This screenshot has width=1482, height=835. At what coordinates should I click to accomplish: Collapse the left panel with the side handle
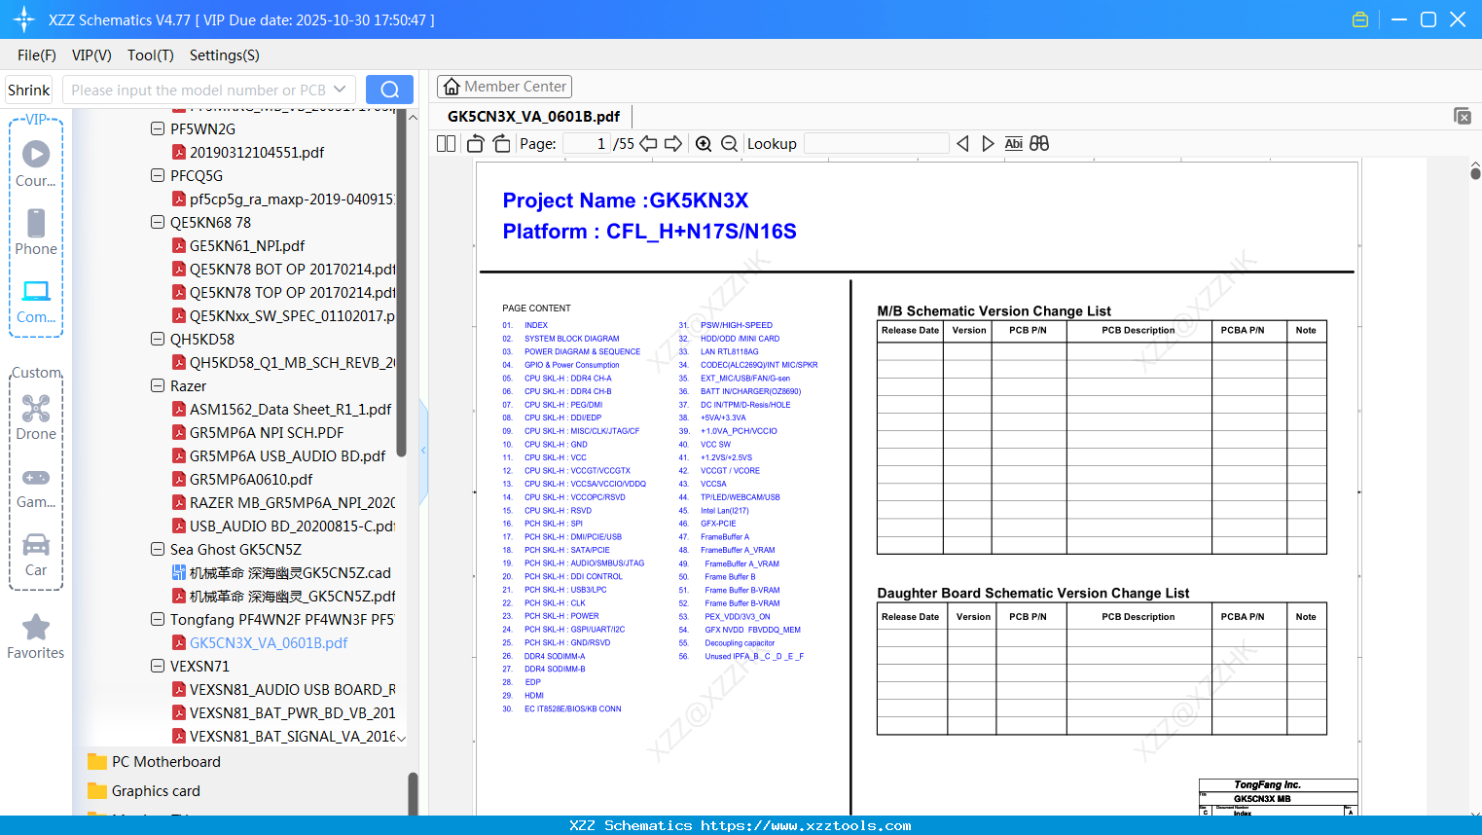pos(423,451)
